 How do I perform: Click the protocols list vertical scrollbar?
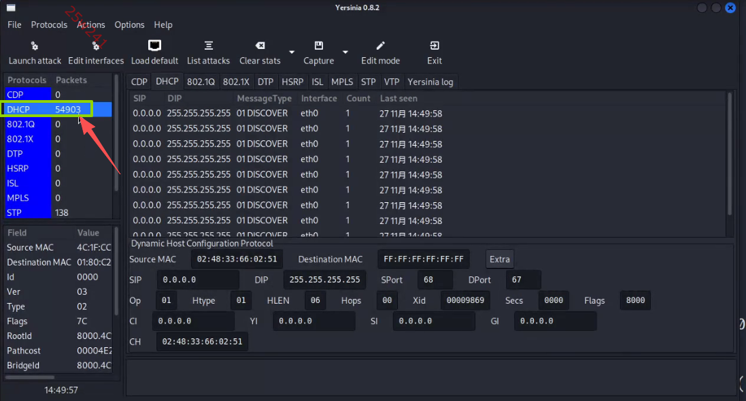pos(116,133)
